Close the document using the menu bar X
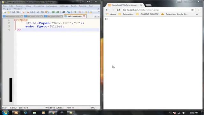 coord(98,9)
